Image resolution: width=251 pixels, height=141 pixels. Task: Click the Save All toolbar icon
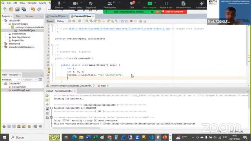(24, 9)
